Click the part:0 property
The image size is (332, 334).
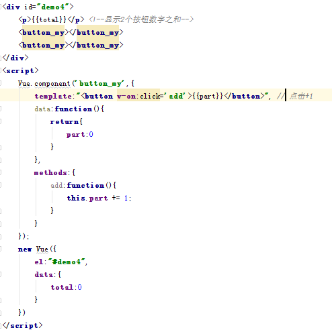point(79,135)
